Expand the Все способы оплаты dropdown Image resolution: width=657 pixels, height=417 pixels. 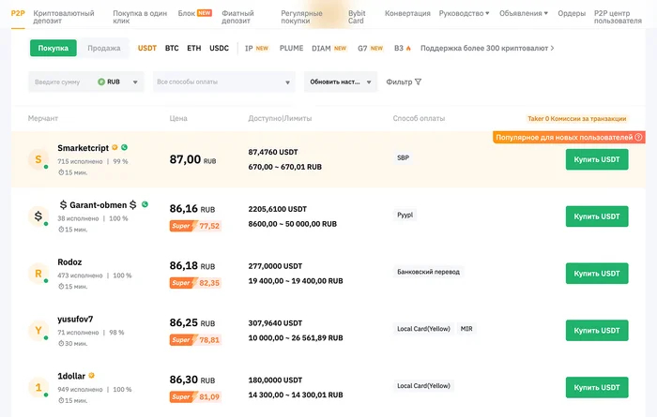223,82
